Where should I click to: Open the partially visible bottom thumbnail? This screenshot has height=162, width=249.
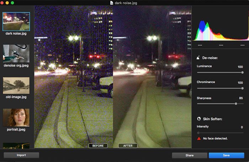[x=16, y=146]
